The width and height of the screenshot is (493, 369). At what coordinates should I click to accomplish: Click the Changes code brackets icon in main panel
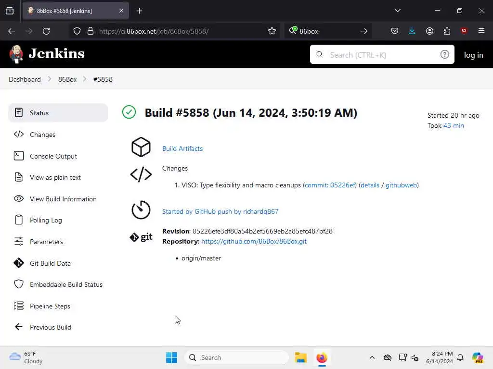tap(141, 174)
